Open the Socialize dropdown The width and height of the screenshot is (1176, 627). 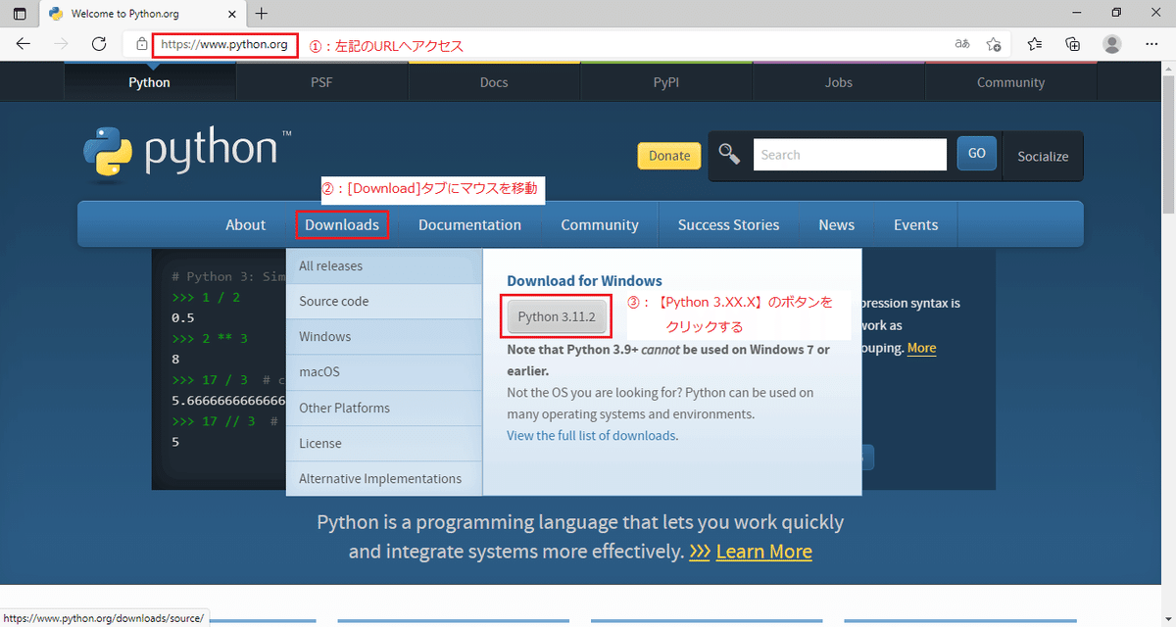tap(1043, 156)
